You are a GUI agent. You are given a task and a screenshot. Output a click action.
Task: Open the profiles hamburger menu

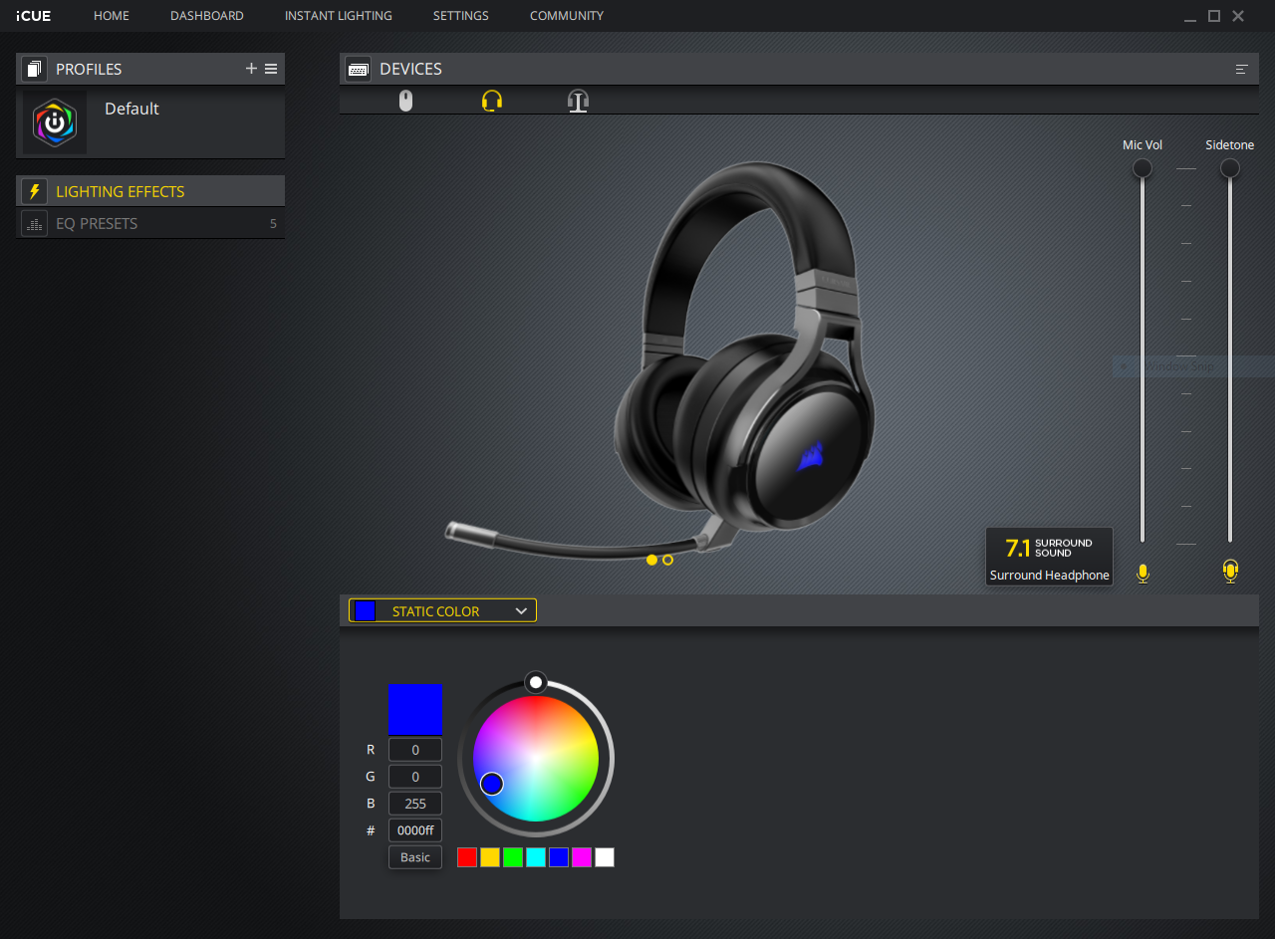(x=271, y=69)
